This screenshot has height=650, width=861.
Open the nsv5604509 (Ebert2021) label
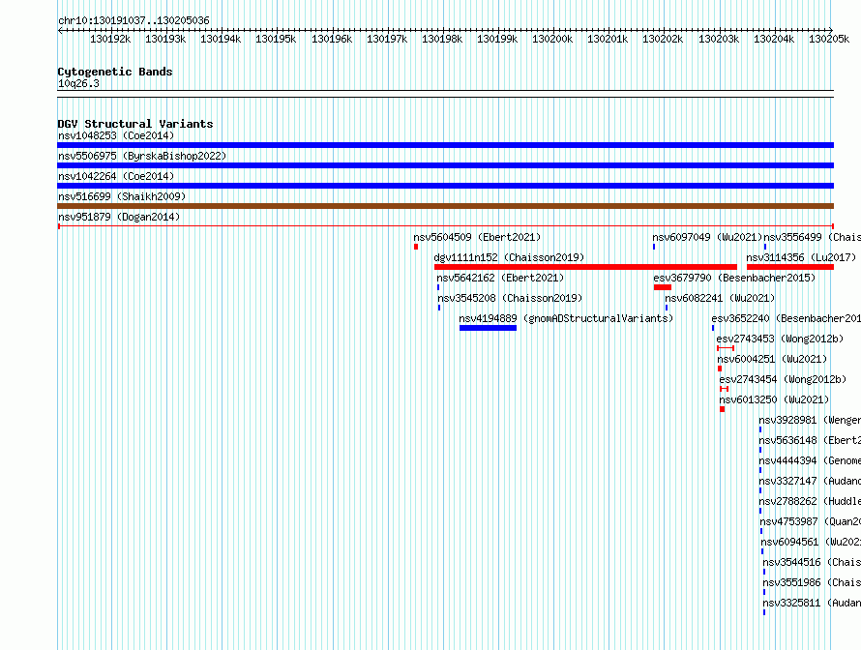[x=477, y=237]
